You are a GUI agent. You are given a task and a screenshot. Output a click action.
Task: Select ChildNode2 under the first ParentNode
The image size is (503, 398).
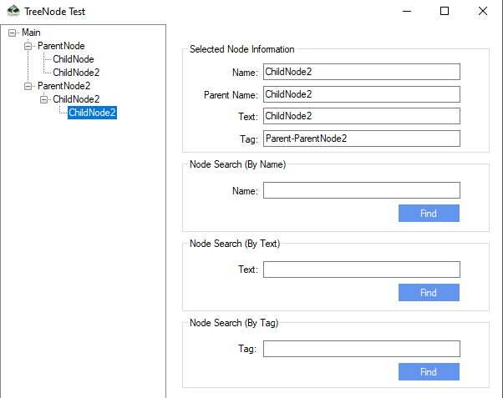[x=76, y=73]
